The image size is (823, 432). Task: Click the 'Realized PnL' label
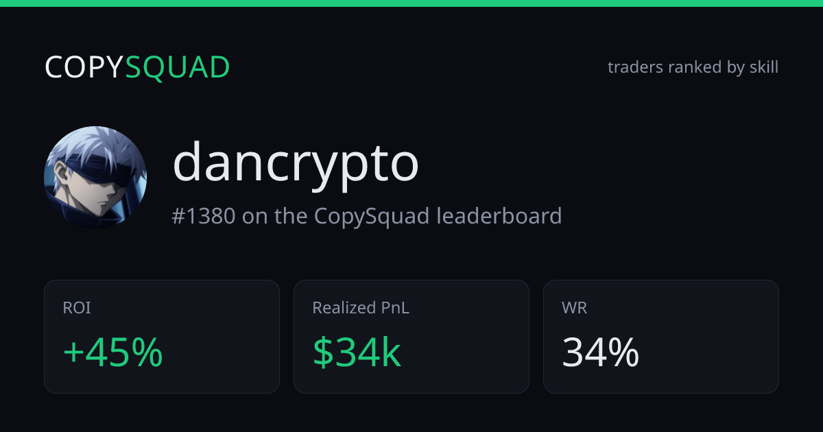[361, 308]
